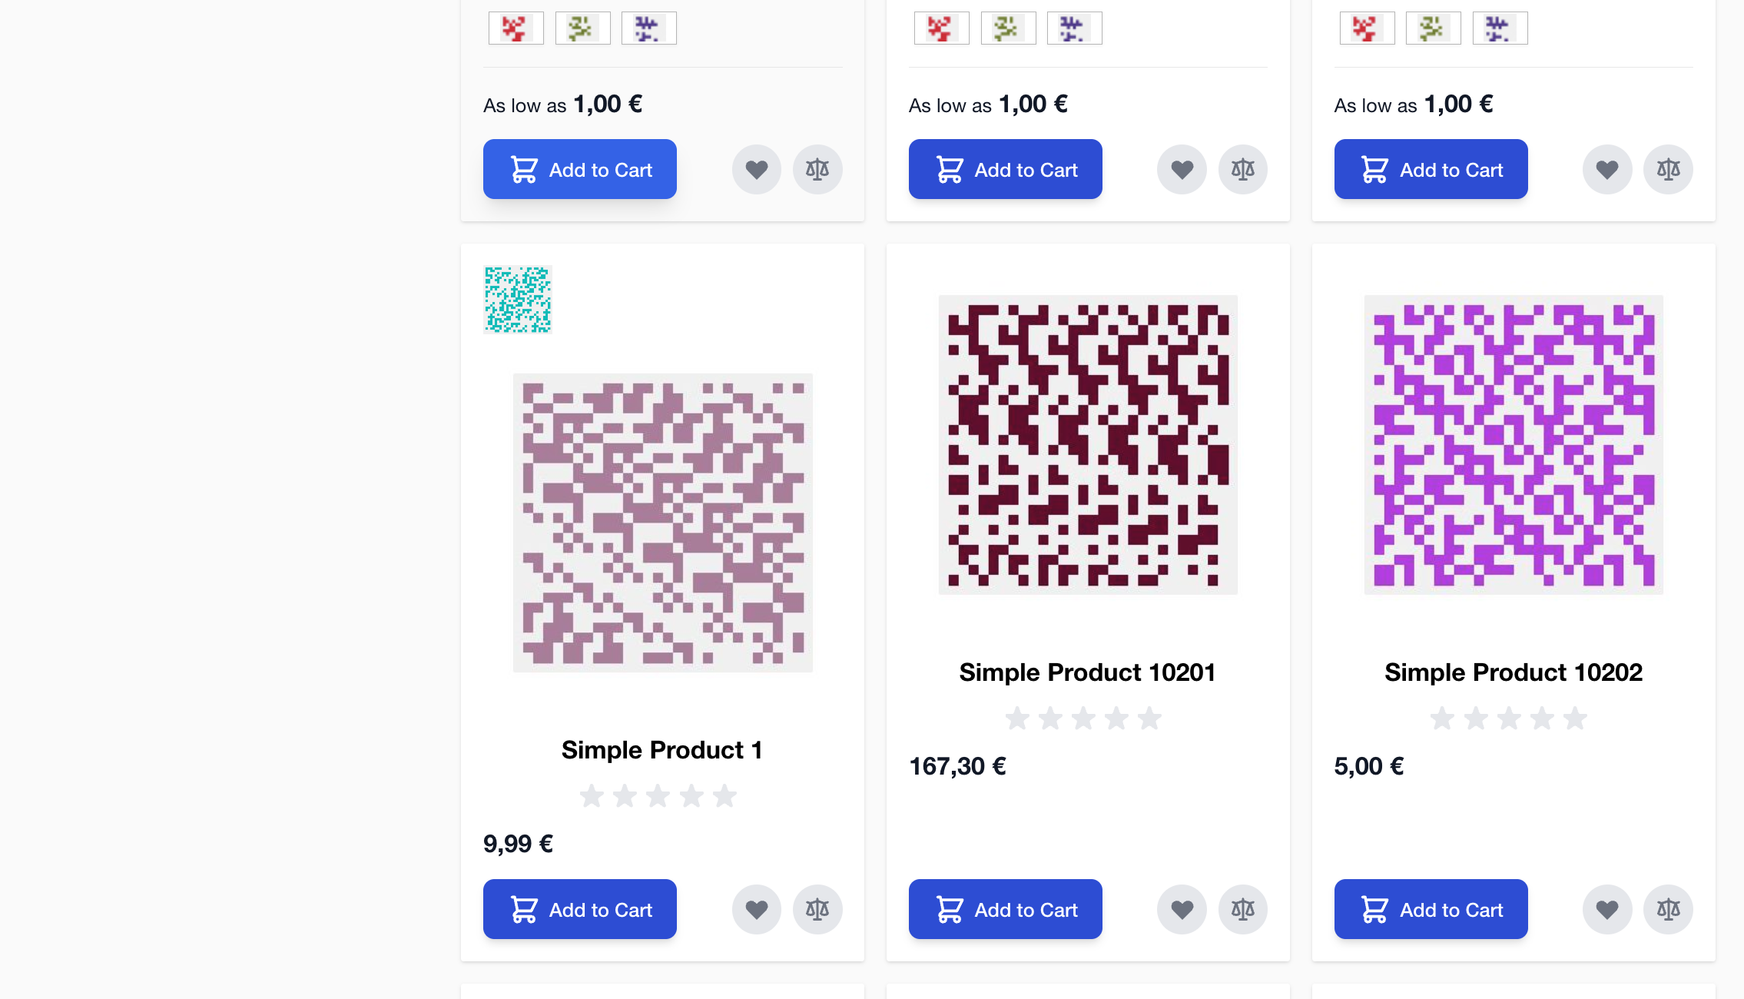The height and width of the screenshot is (999, 1744).
Task: Click star rating under Simple Product 10201
Action: point(1083,719)
